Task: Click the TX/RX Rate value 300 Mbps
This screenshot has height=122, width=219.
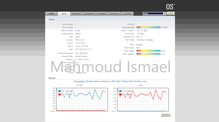Action: 145,40
